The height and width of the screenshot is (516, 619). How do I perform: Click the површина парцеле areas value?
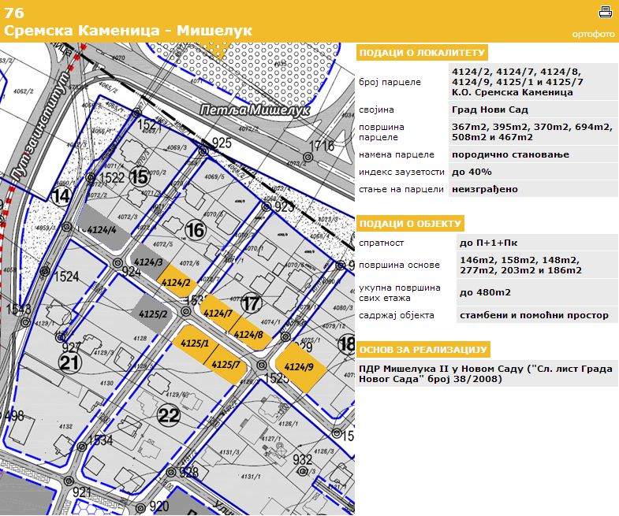531,132
